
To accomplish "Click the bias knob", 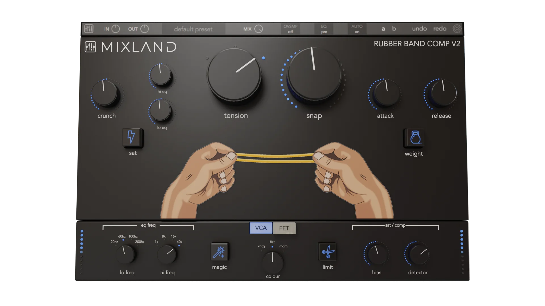I will click(378, 254).
